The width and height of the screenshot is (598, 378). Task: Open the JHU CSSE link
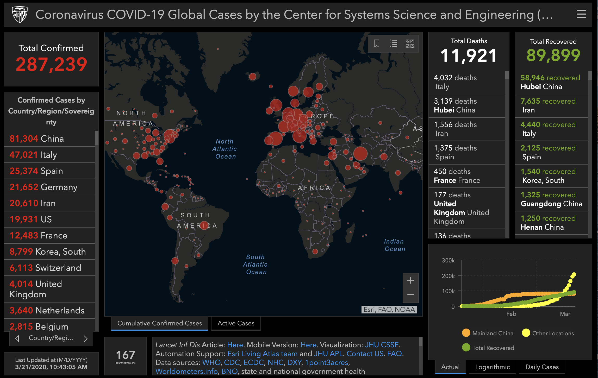[x=382, y=345]
